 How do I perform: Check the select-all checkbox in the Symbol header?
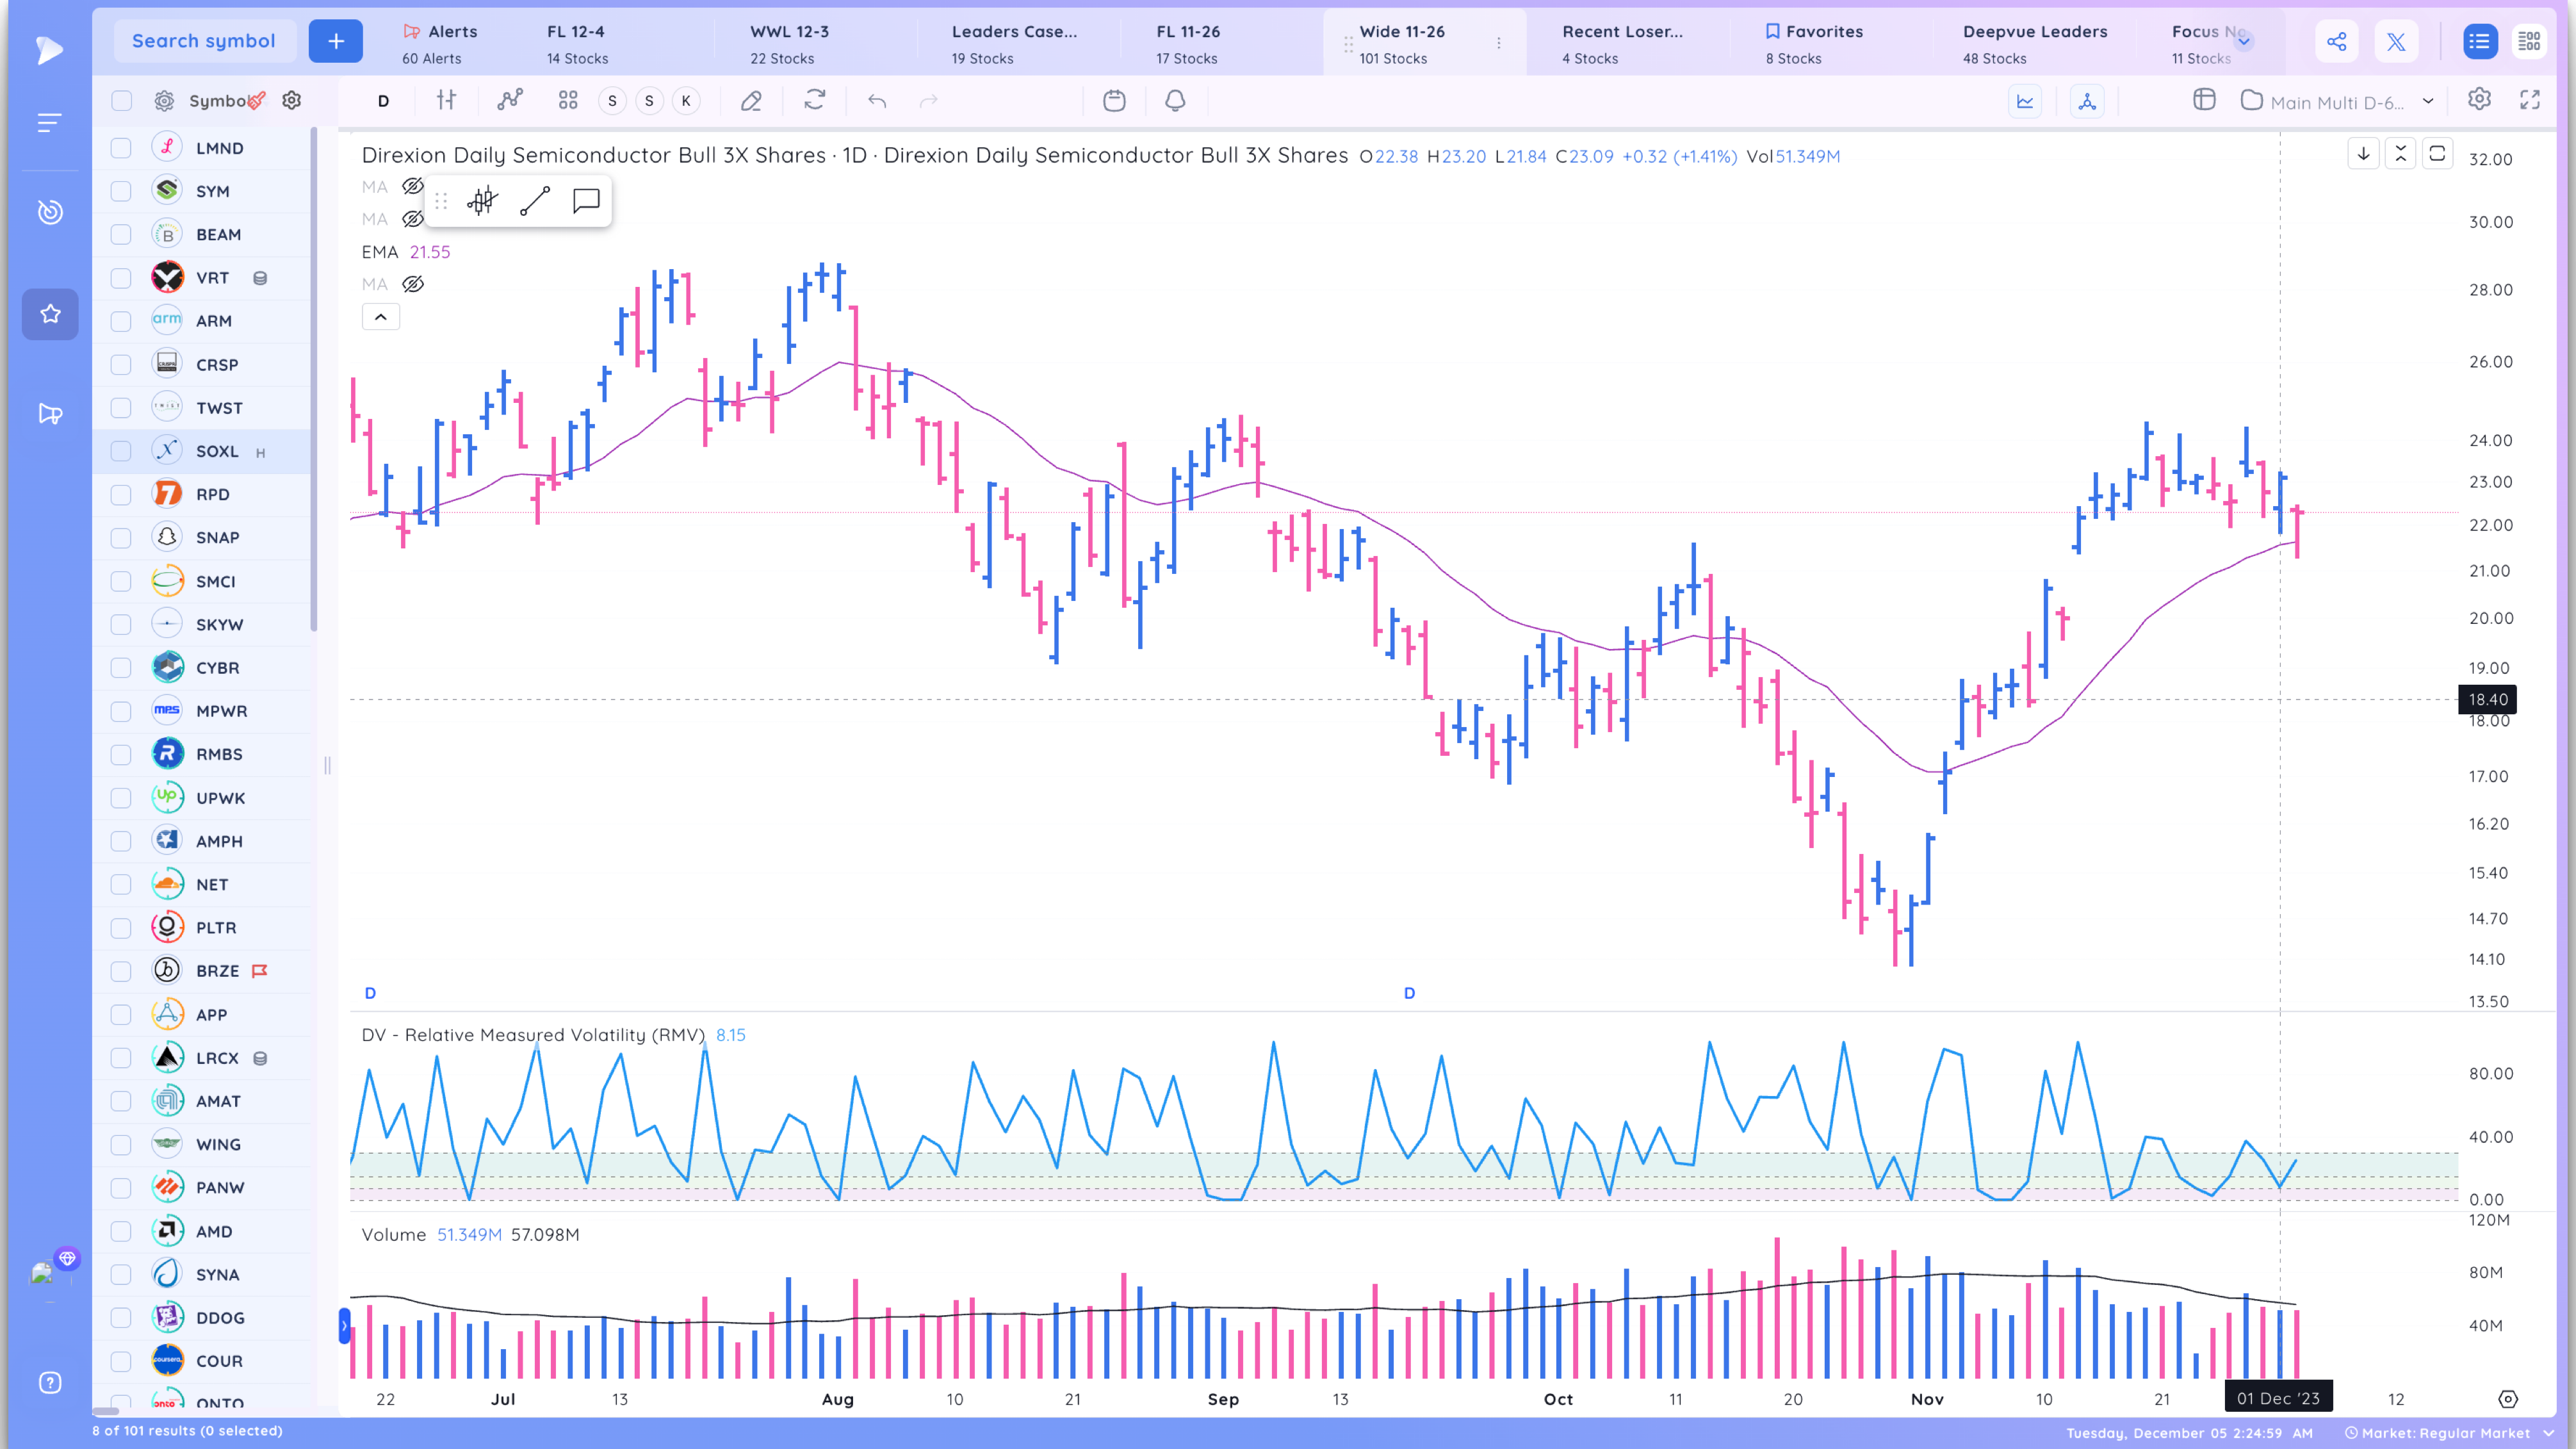pos(121,100)
